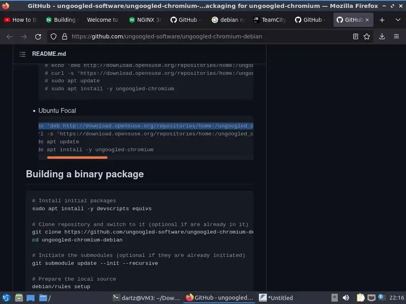Open folder icon in taskbar
The height and width of the screenshot is (304, 406).
(44, 298)
